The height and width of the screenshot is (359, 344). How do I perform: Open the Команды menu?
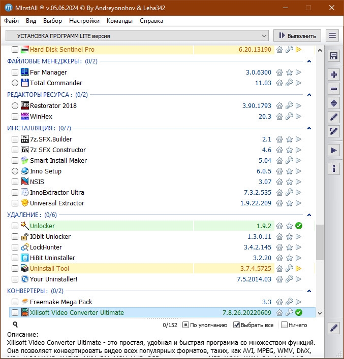click(119, 21)
